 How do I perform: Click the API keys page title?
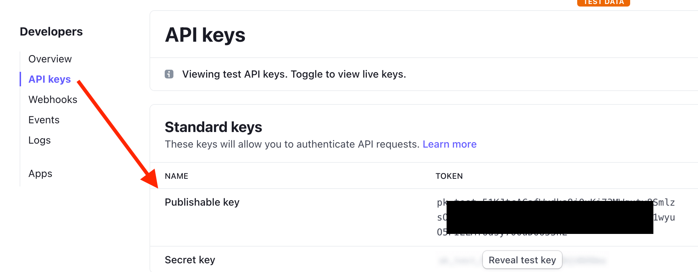point(205,35)
